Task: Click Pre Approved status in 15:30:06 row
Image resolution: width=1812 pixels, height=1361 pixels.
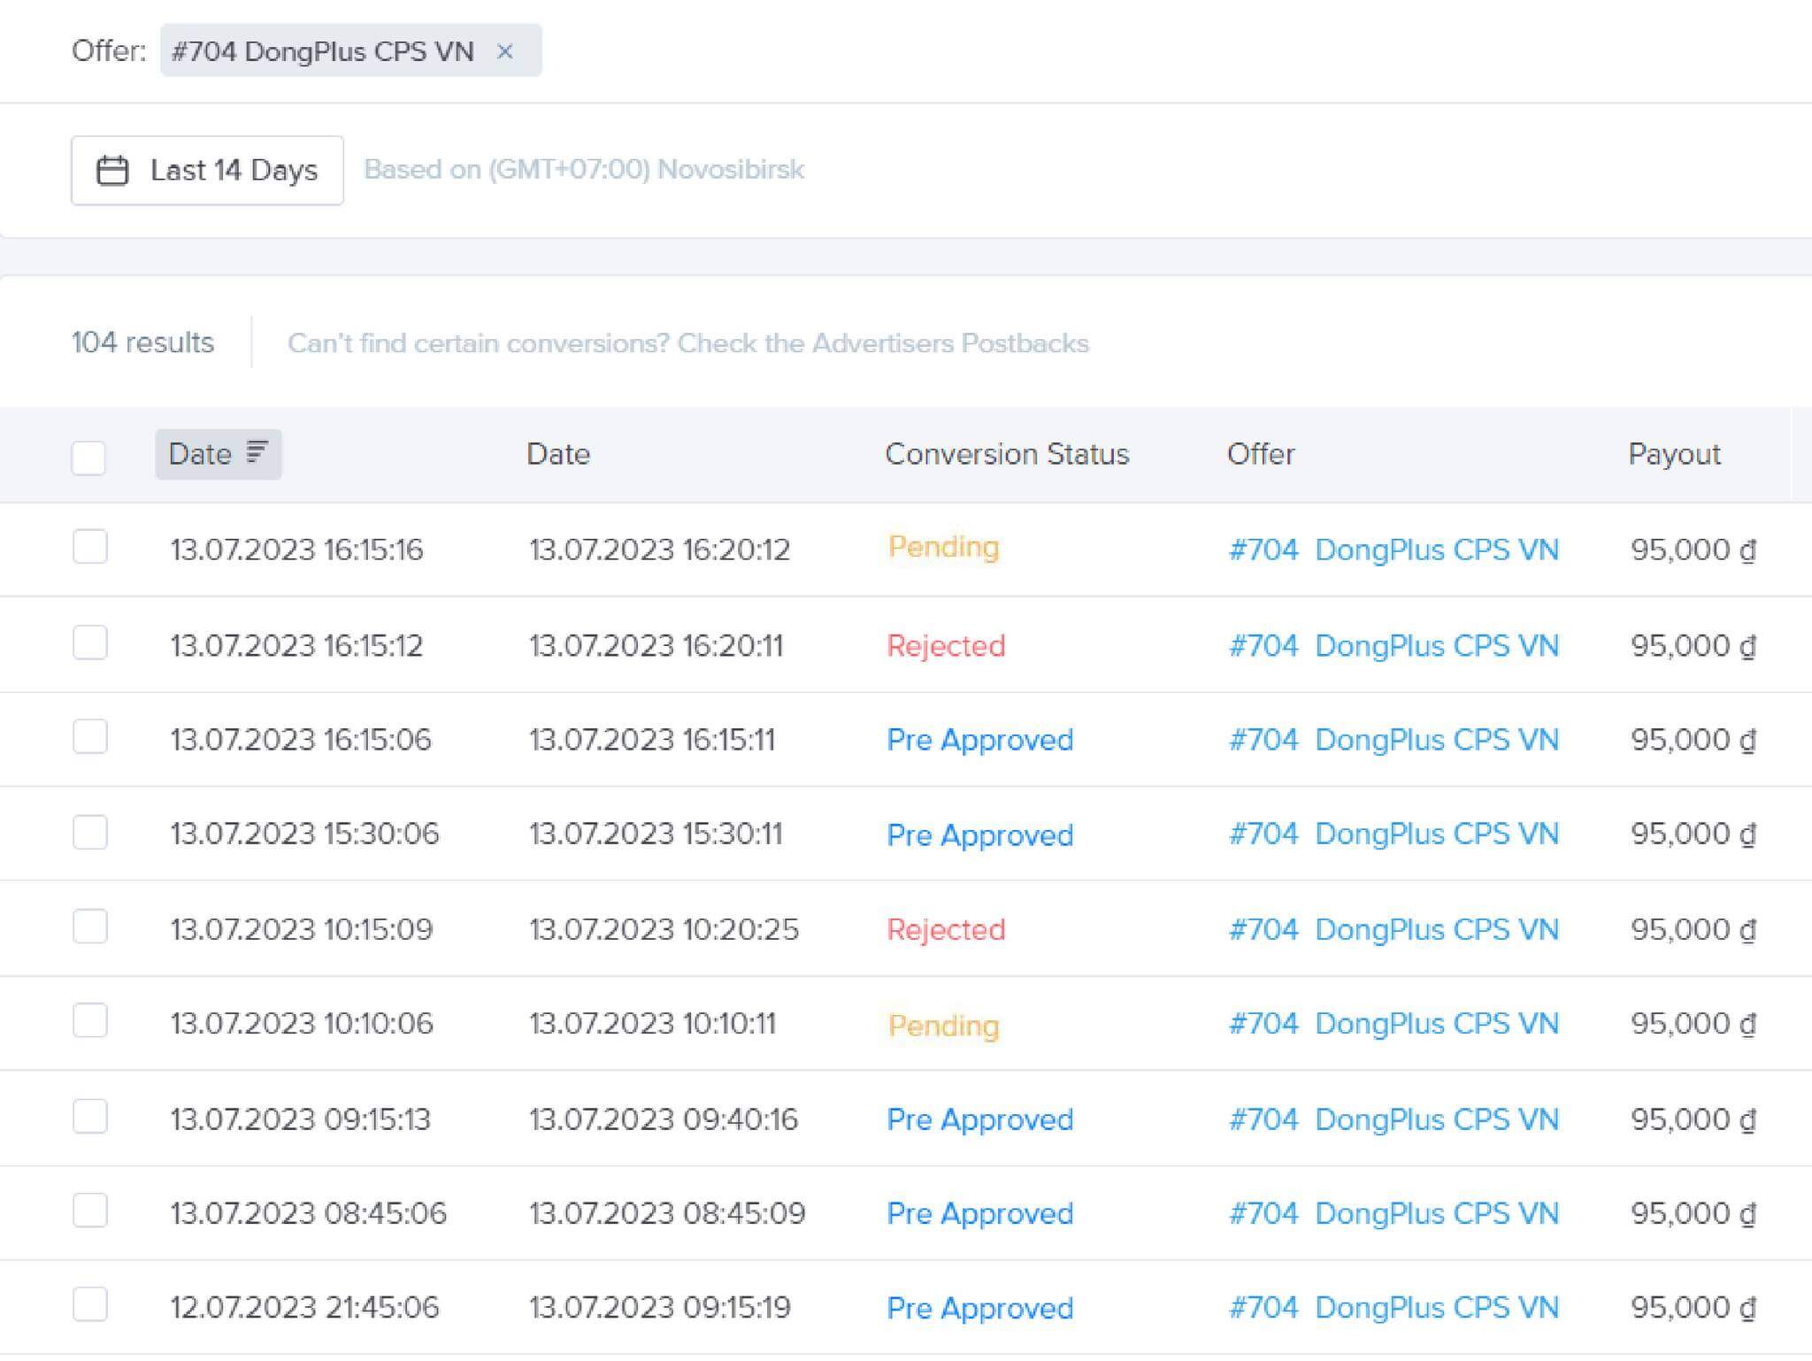Action: click(x=980, y=835)
